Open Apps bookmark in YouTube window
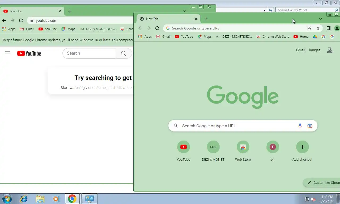This screenshot has height=204, width=340. [x=9, y=29]
